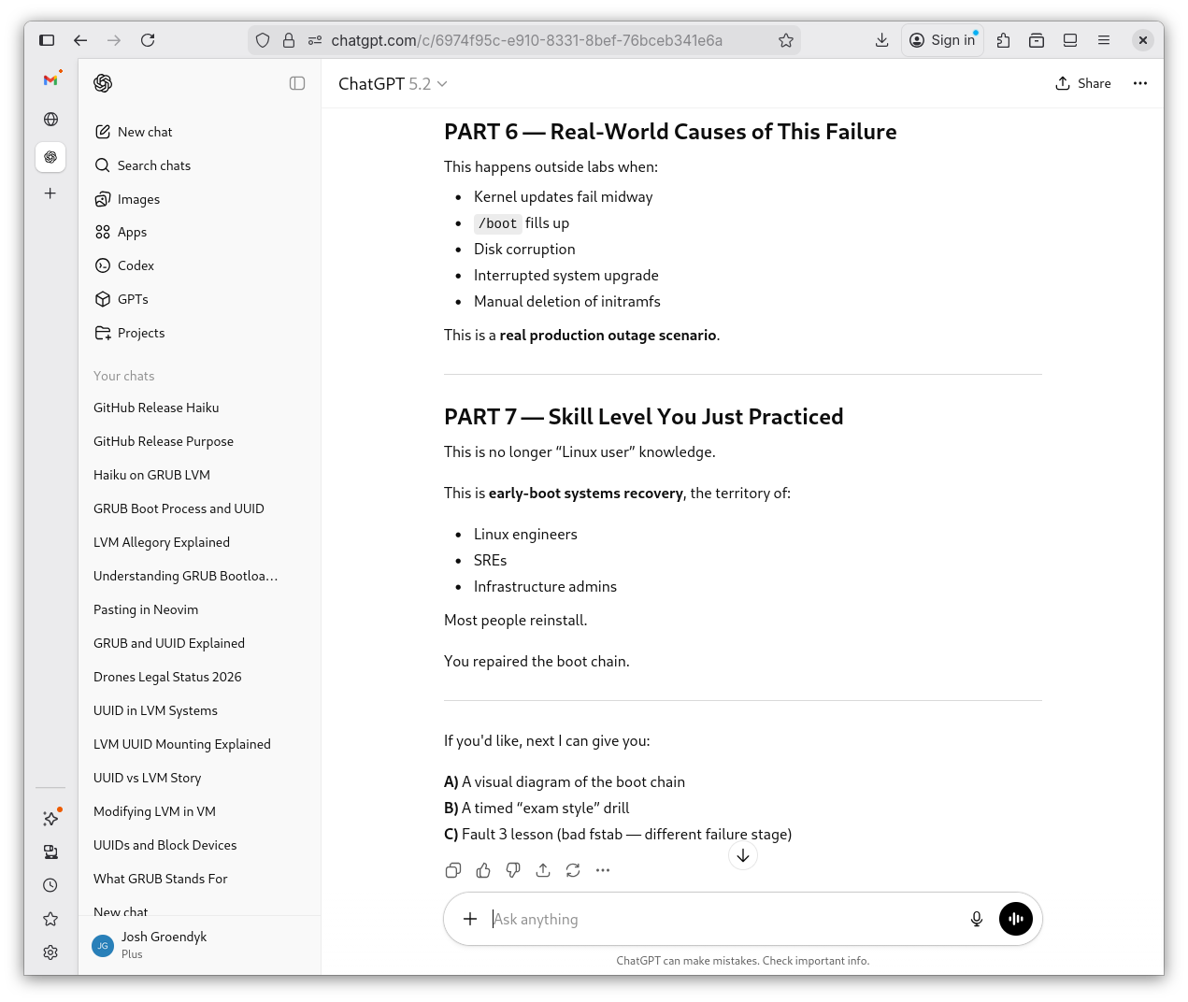Click the dictation microphone icon
1188x1002 pixels.
pos(977,919)
